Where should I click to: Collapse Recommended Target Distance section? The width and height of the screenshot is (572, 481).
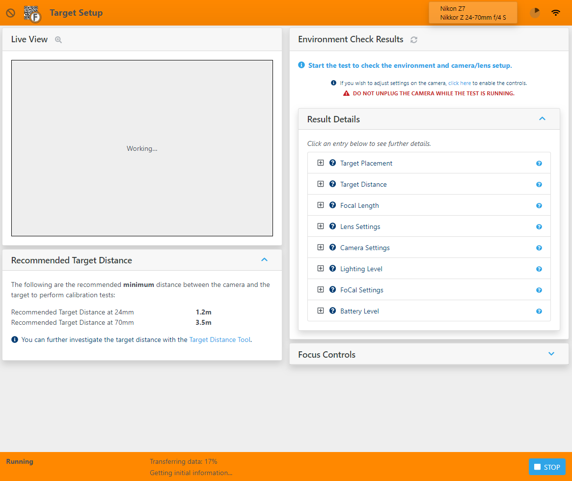(x=264, y=260)
